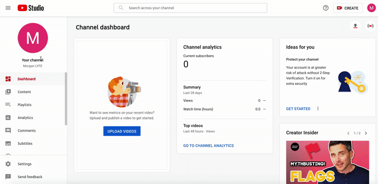Click the Content video icon

[x=8, y=92]
